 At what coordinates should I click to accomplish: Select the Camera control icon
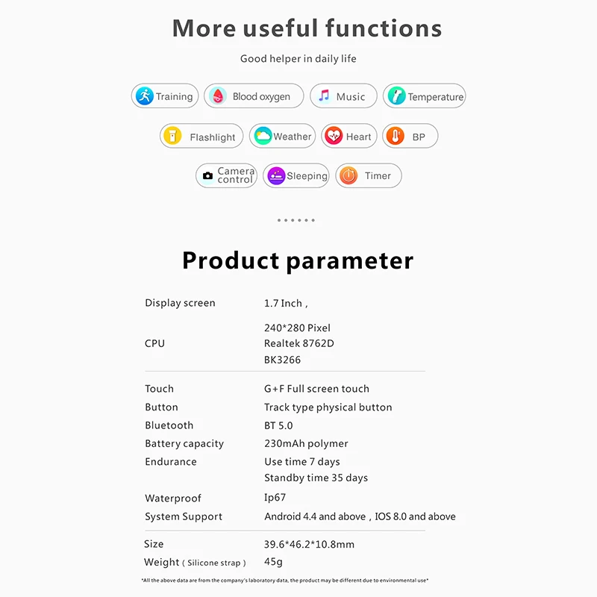pyautogui.click(x=207, y=176)
